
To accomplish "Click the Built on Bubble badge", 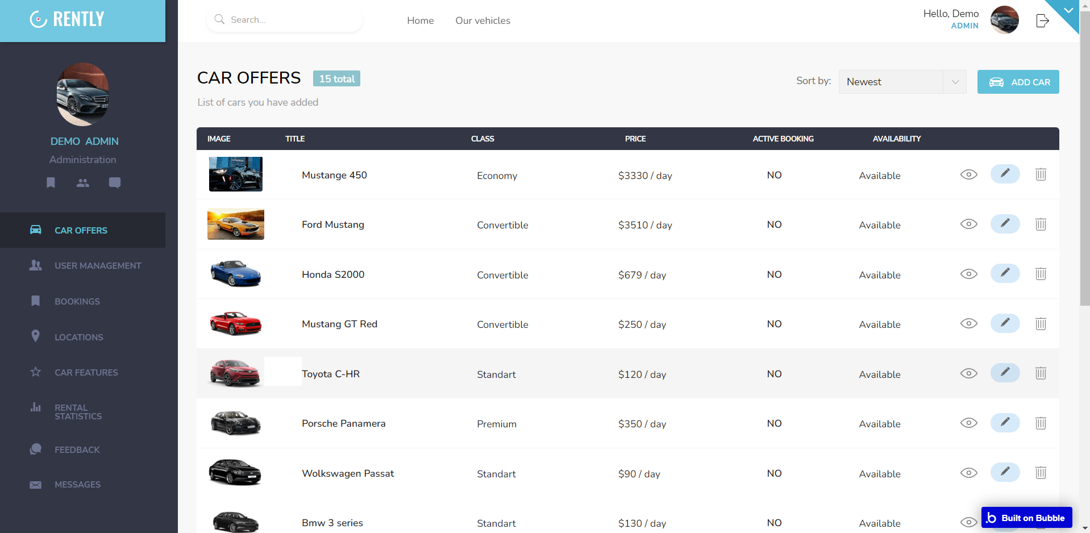I will click(x=1026, y=518).
